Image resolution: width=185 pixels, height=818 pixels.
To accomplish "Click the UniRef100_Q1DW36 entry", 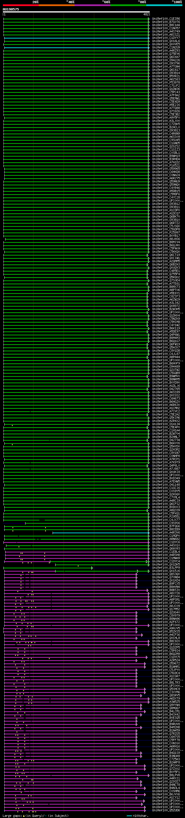I will click(x=166, y=89).
